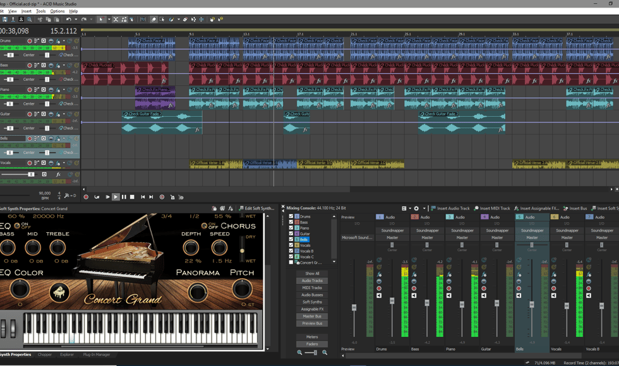
Task: Click the Save project toolbar icon
Action: coord(5,20)
